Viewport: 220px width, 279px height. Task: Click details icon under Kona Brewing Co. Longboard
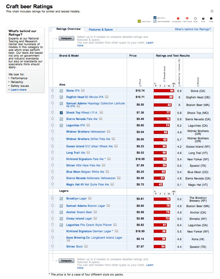point(68,241)
